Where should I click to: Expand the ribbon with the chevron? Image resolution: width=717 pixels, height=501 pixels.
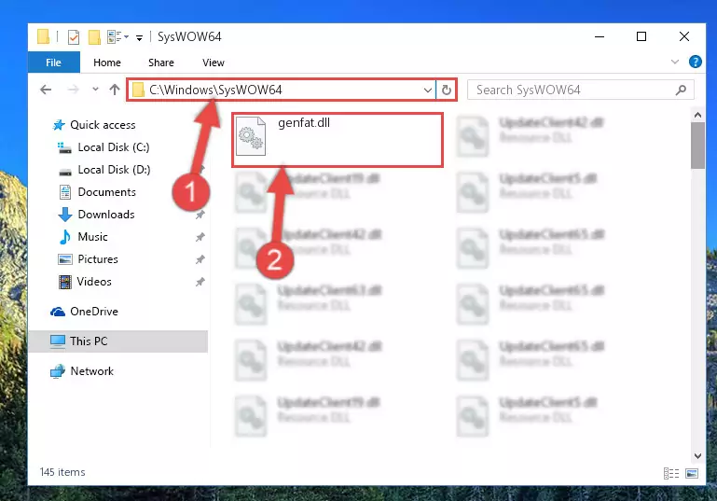tap(675, 62)
